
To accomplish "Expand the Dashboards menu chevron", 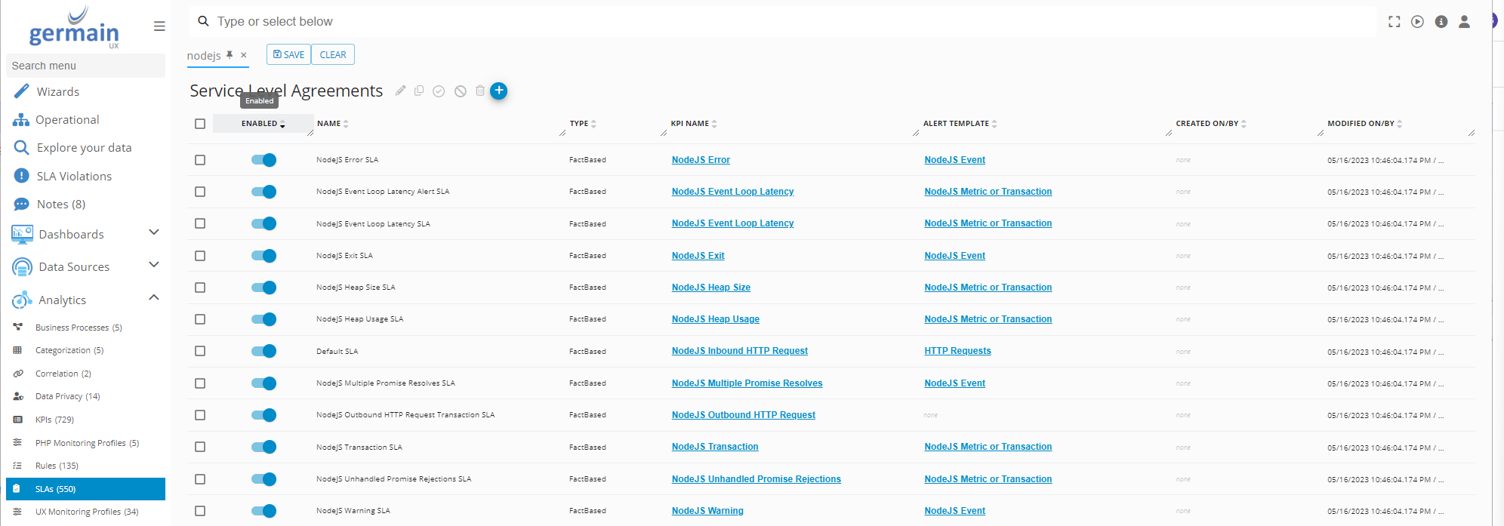I will click(154, 232).
